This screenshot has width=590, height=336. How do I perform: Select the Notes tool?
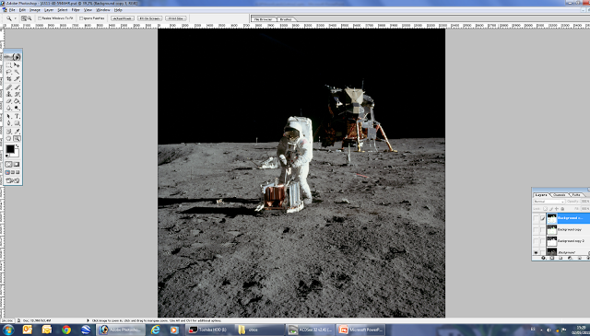tap(9, 132)
